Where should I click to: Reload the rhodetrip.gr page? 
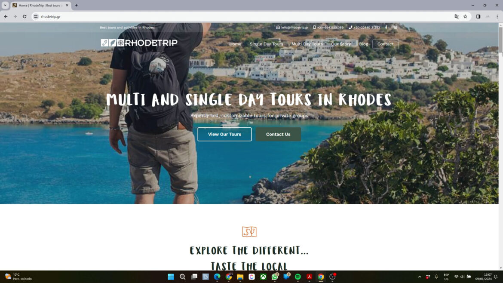[25, 16]
